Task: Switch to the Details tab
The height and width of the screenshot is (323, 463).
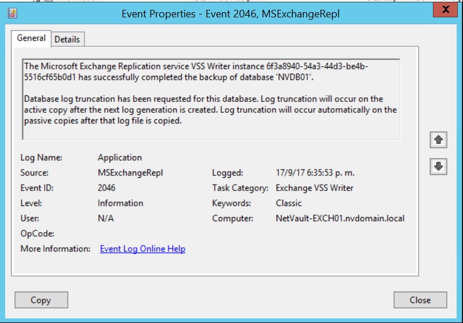Action: pos(67,39)
